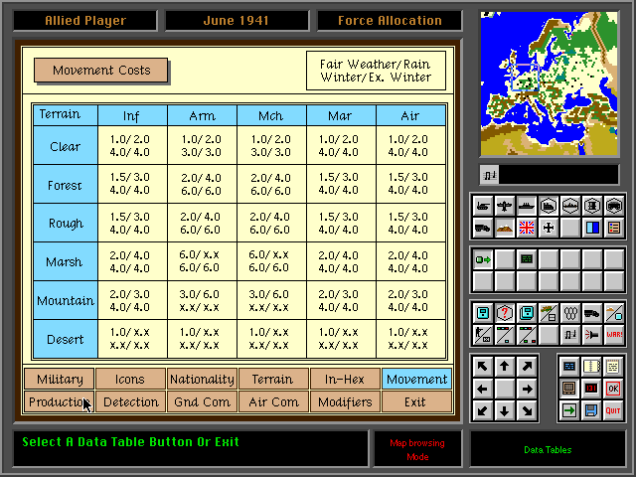Click the mountain slash cyan square icon
This screenshot has height=477, width=636.
point(614,313)
